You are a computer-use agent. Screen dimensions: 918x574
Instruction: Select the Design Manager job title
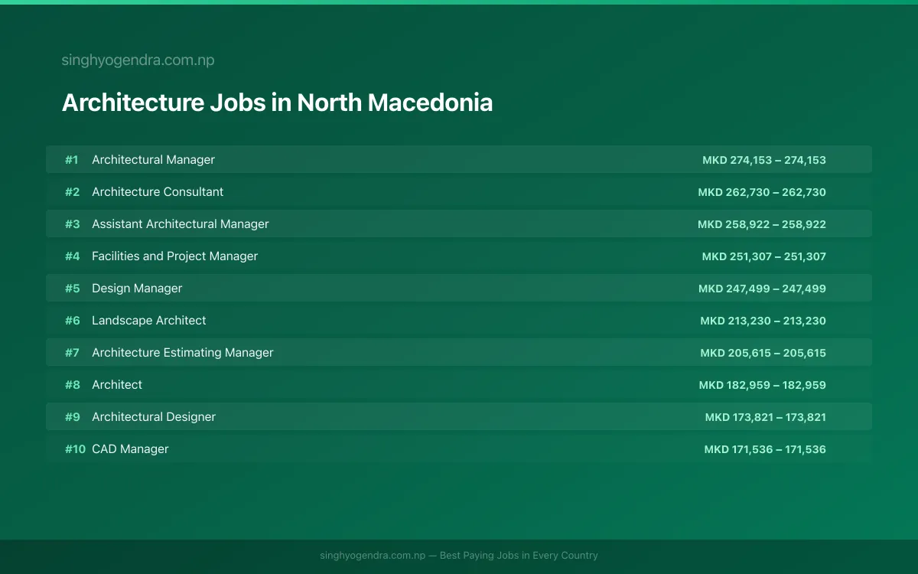(137, 289)
